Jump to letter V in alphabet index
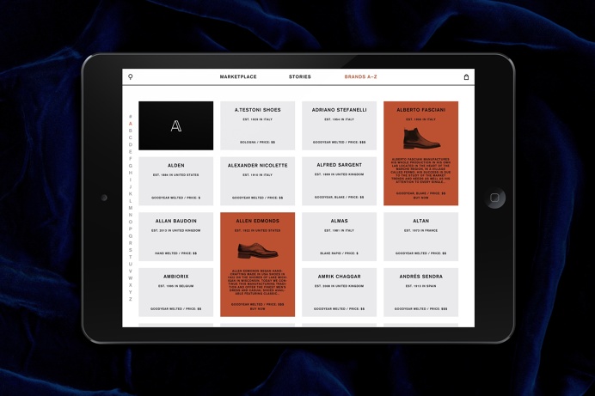 pos(130,271)
